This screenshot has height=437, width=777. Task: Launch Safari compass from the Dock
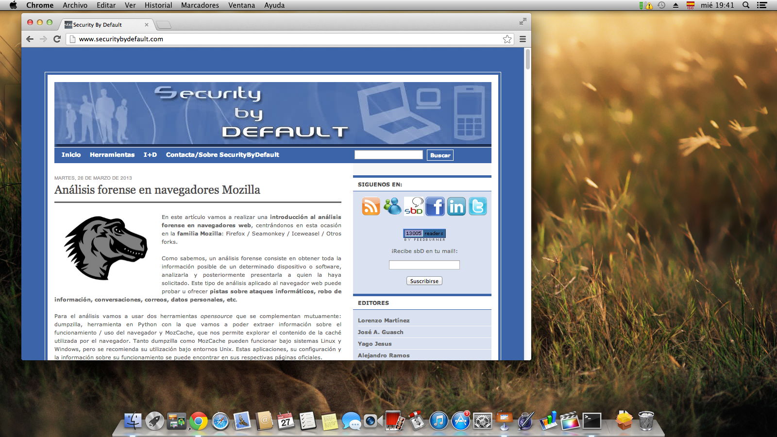click(220, 421)
